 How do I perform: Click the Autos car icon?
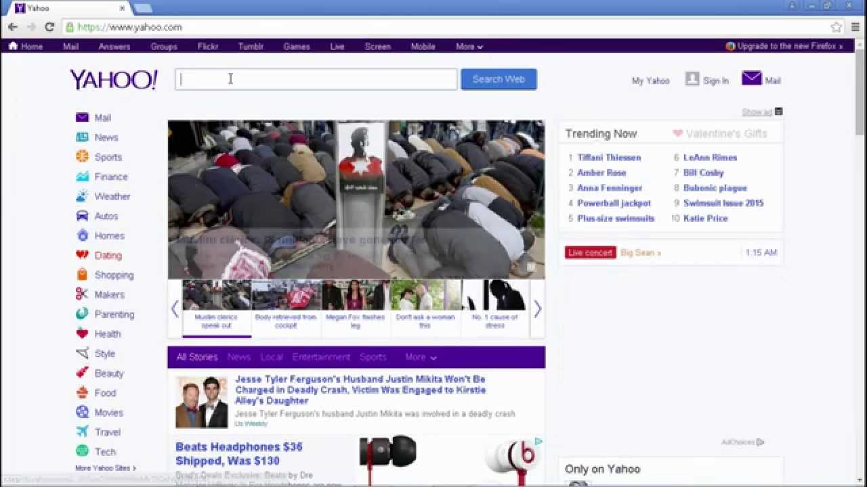click(x=82, y=216)
